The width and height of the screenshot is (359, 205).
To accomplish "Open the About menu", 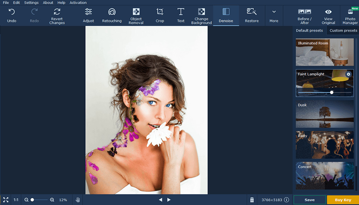I will 48,3.
